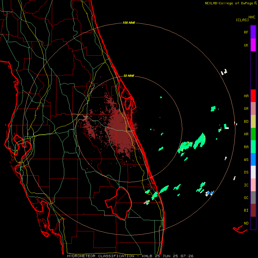Click the DS white legend swatch
Viewport: 258px width, 258px height.
coord(253,172)
